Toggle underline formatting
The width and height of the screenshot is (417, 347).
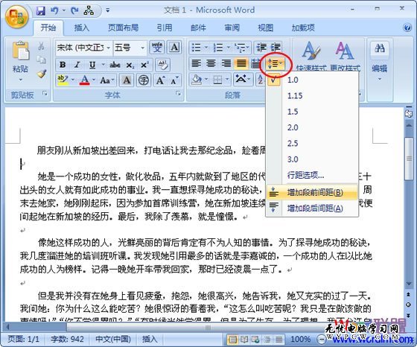(x=92, y=65)
